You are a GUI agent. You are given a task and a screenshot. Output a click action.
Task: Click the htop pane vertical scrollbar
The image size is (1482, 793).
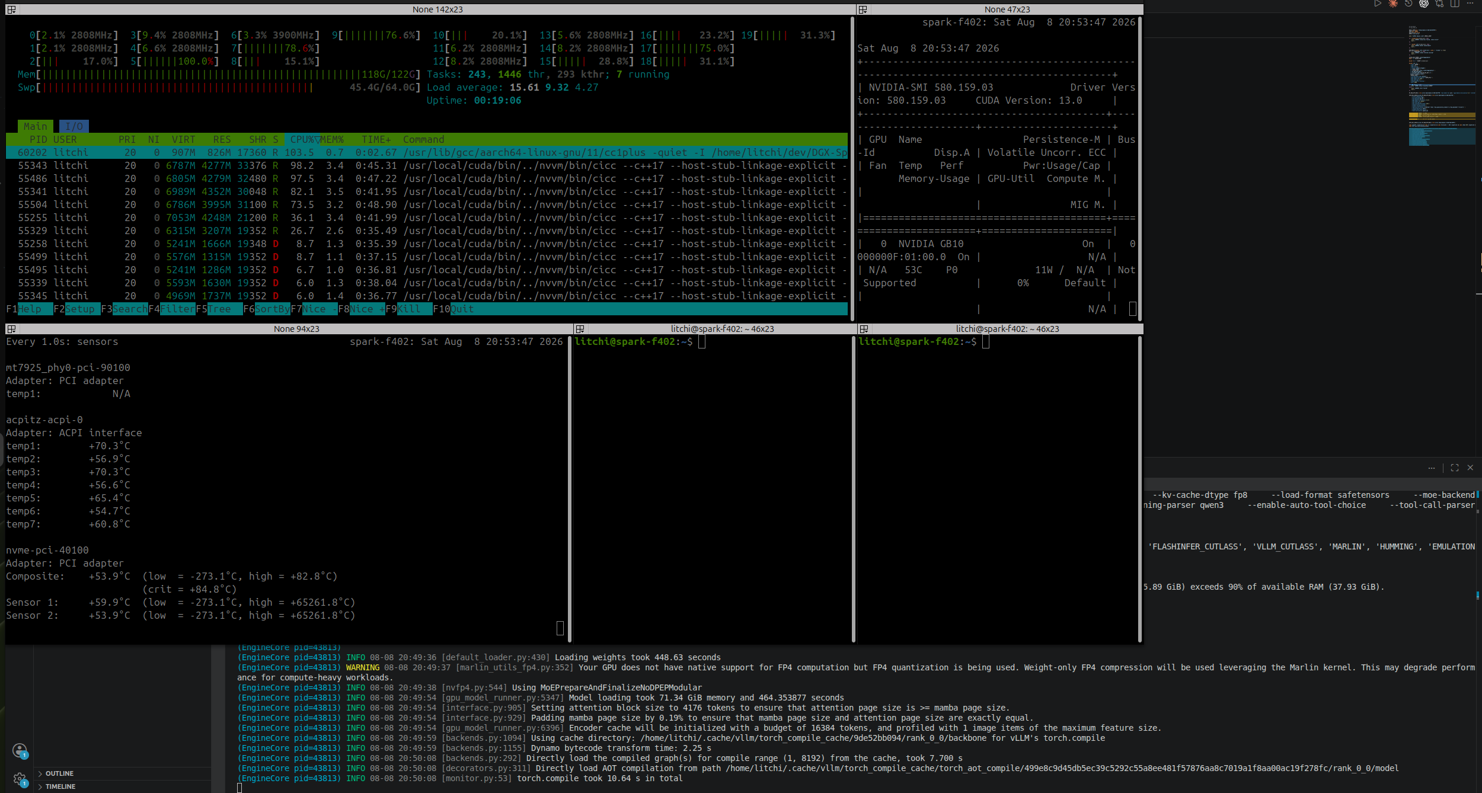pos(852,169)
